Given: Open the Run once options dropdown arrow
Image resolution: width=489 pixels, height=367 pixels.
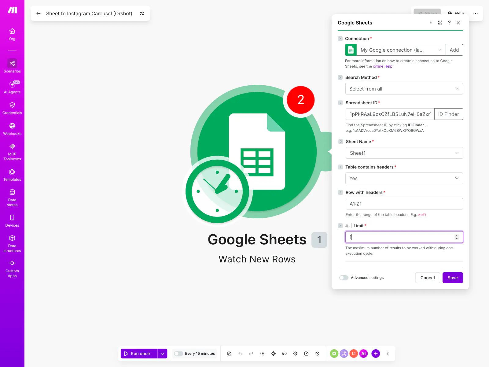Looking at the screenshot, I should pos(162,354).
